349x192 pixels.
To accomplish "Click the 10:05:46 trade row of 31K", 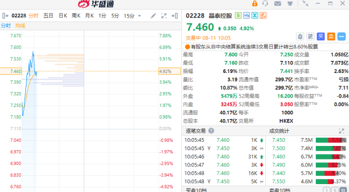I will click(x=224, y=157).
